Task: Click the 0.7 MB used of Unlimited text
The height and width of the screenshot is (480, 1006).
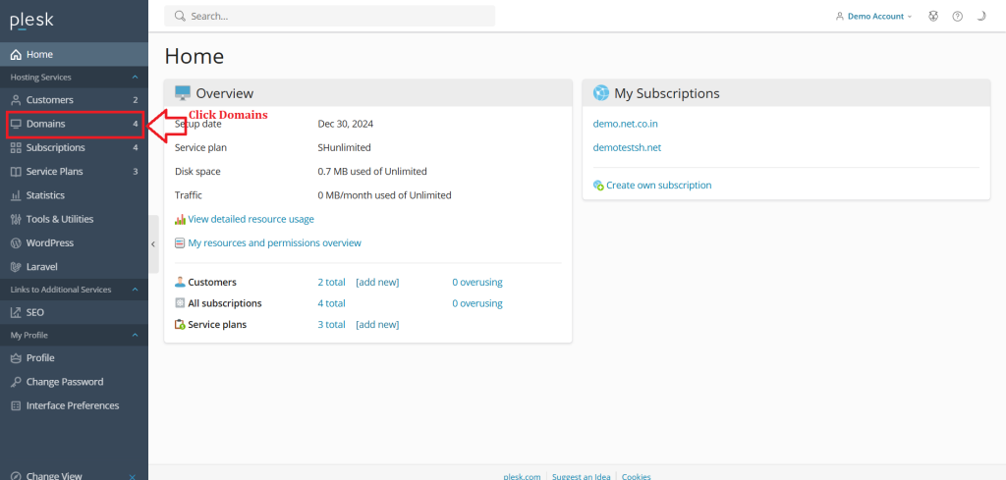Action: tap(372, 171)
